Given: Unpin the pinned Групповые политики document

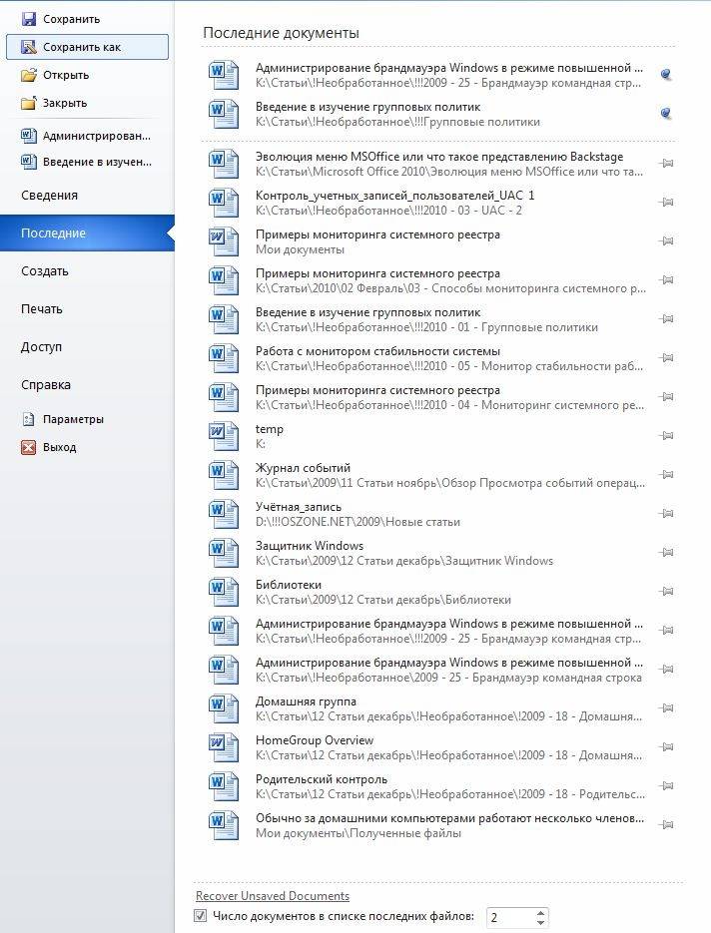Looking at the screenshot, I should point(666,113).
